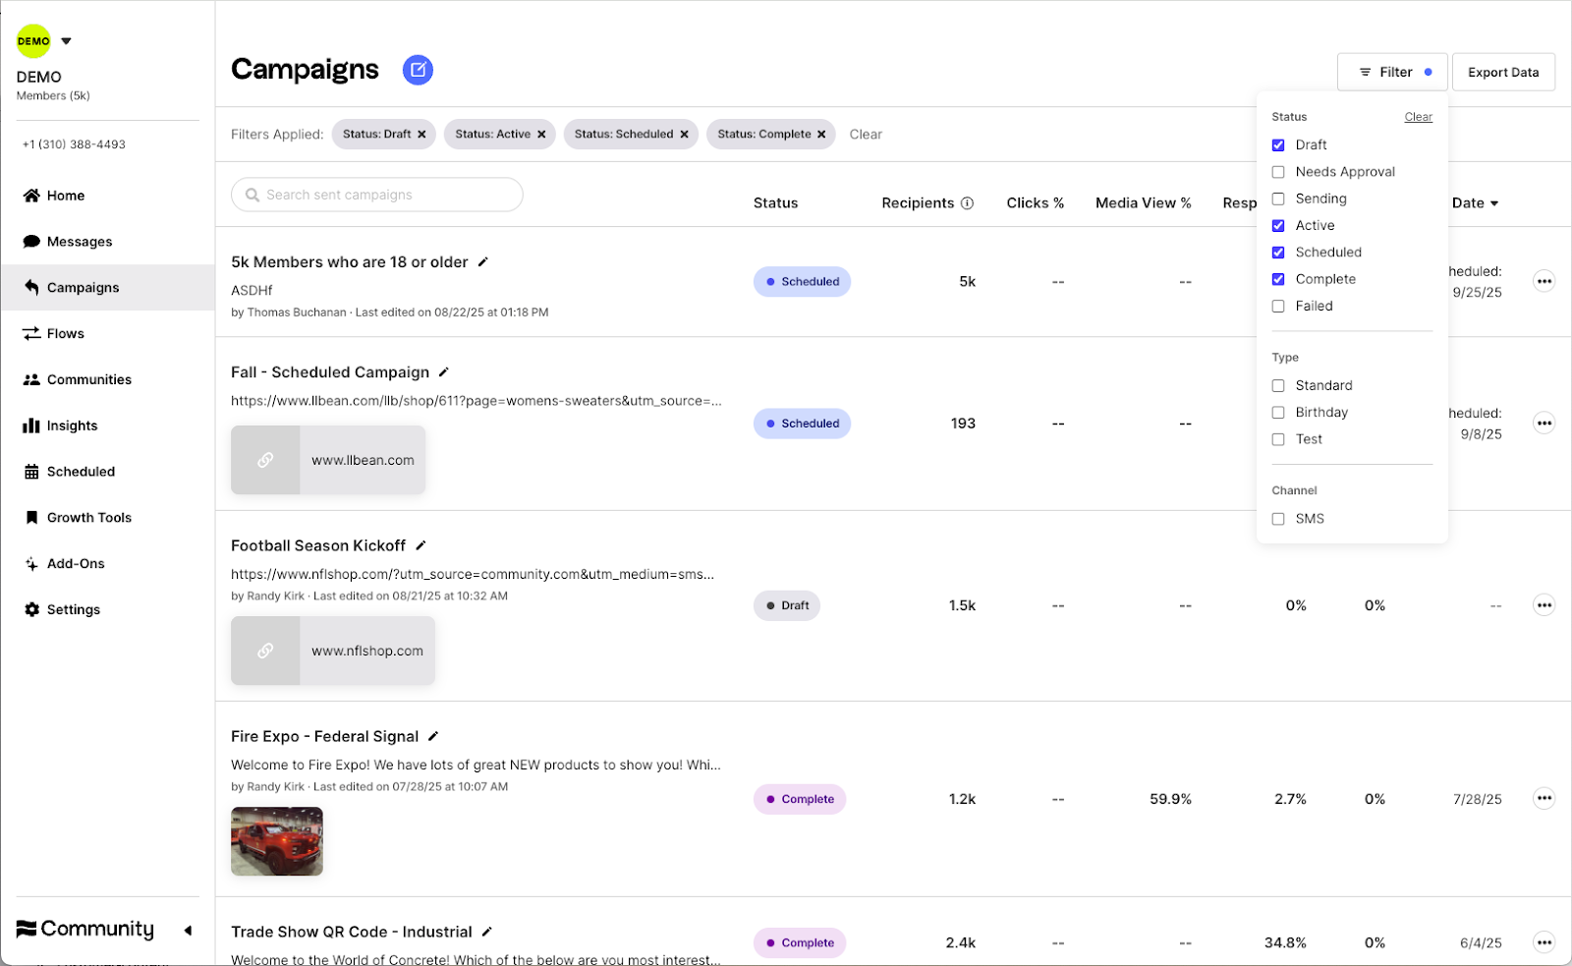Screen dimensions: 1572x966
Task: Collapse the sidebar using the arrow icon
Action: (188, 930)
